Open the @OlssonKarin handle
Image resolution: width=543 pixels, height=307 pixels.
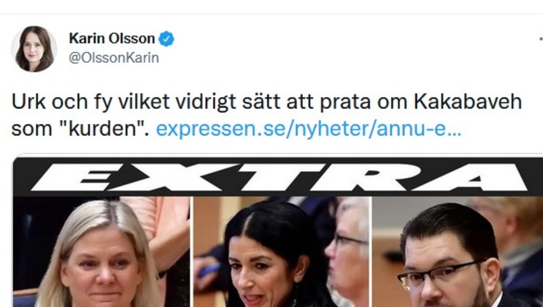114,58
